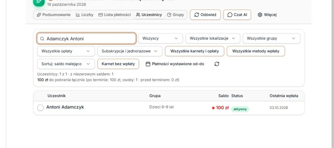Expand the Wszystkie grupy dropdown
This screenshot has height=148, width=334.
click(x=272, y=39)
